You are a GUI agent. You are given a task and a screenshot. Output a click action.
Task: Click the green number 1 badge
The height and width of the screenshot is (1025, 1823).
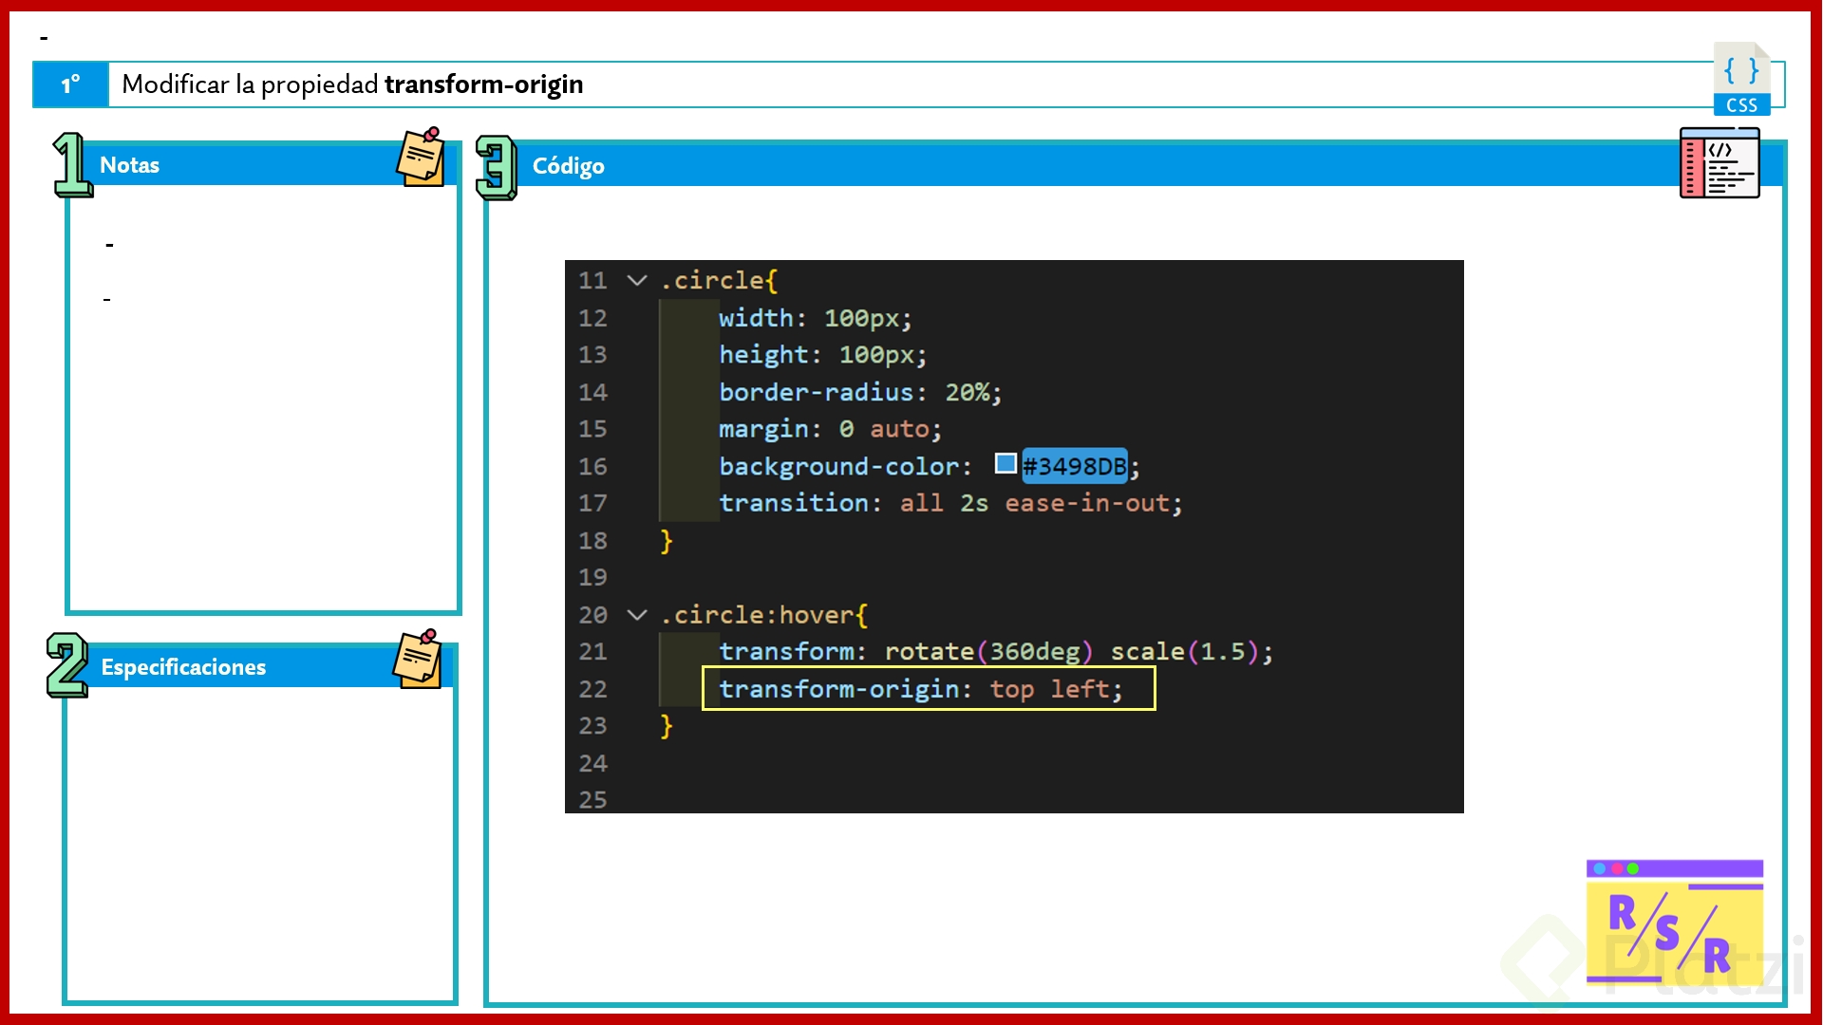(x=72, y=165)
